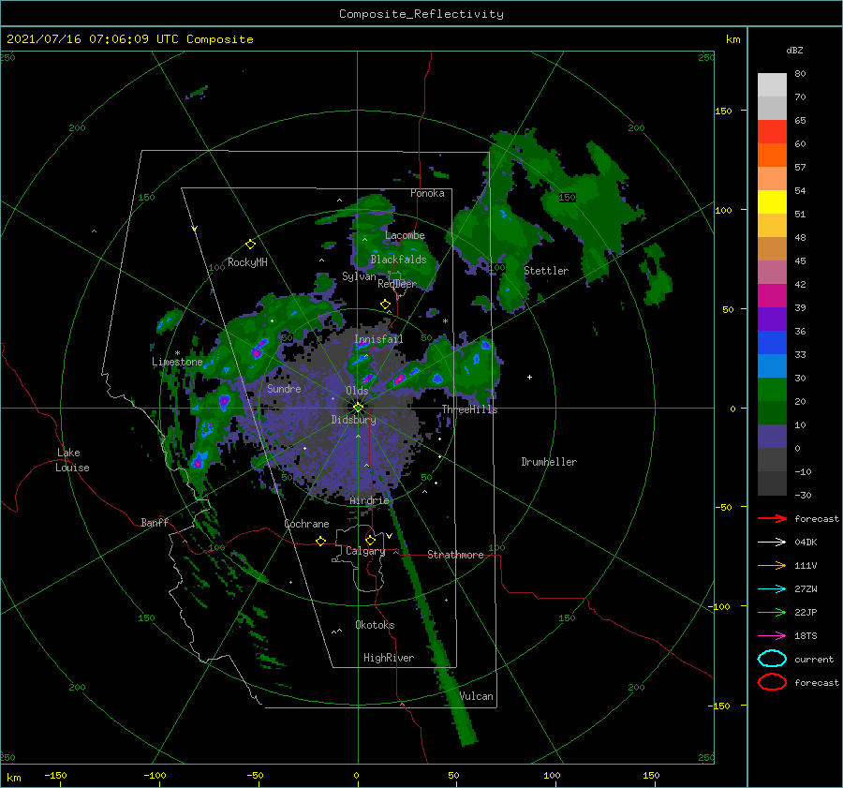The image size is (843, 788).
Task: Click the green 22JP arrow icon
Action: click(772, 612)
